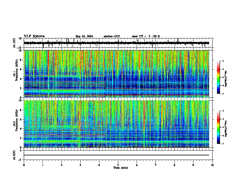Click the time axis tick label '7'

coord(156,165)
